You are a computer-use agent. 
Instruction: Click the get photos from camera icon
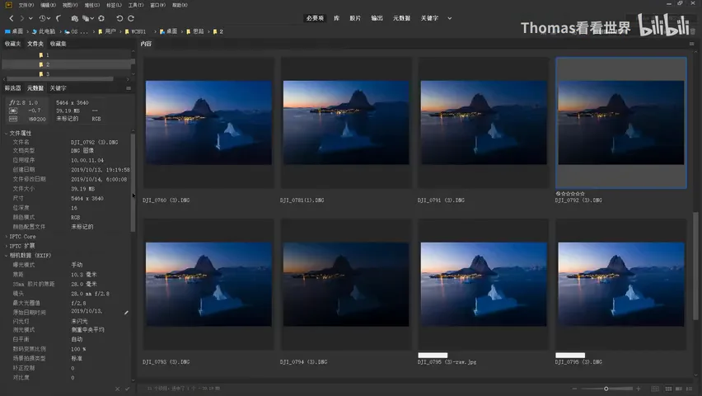point(74,18)
